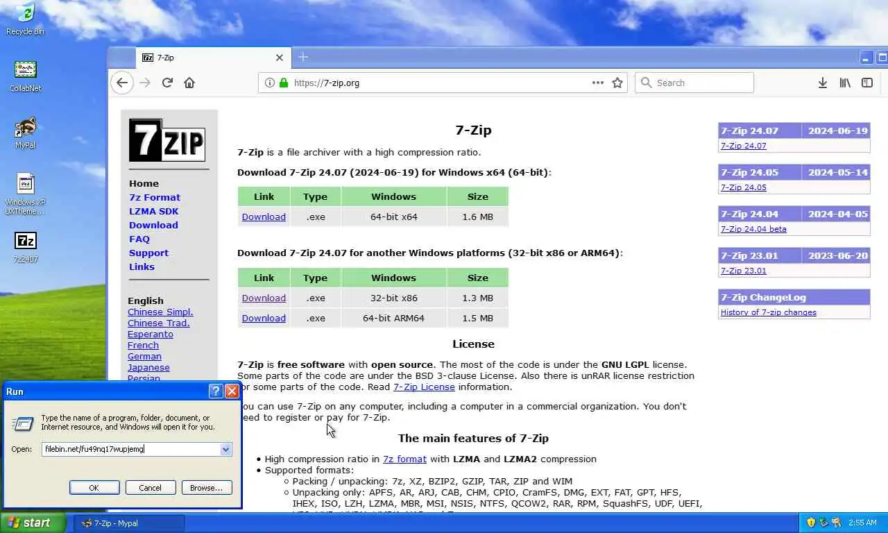Viewport: 888px width, 533px height.
Task: Open the Recycle Bin desktop icon
Action: pyautogui.click(x=25, y=17)
